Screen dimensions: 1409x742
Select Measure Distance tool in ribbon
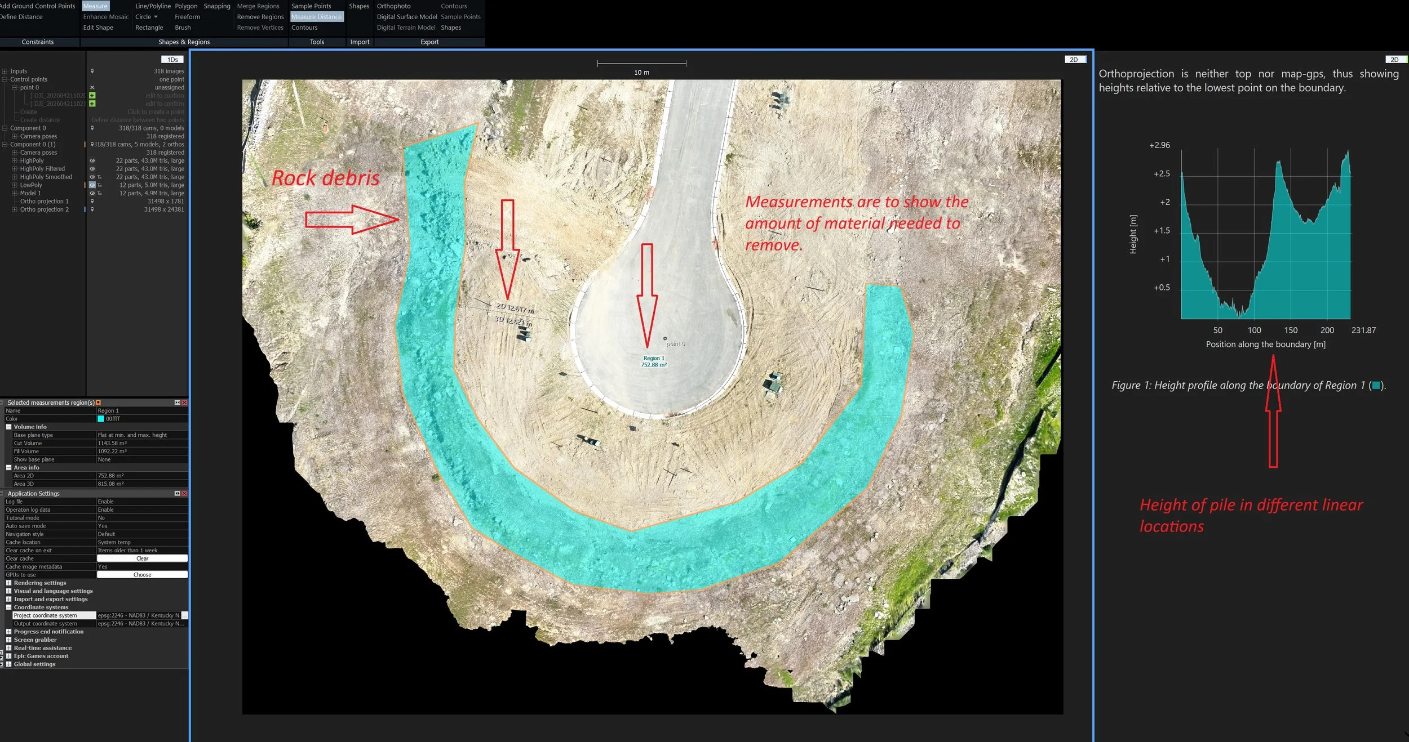click(x=317, y=17)
